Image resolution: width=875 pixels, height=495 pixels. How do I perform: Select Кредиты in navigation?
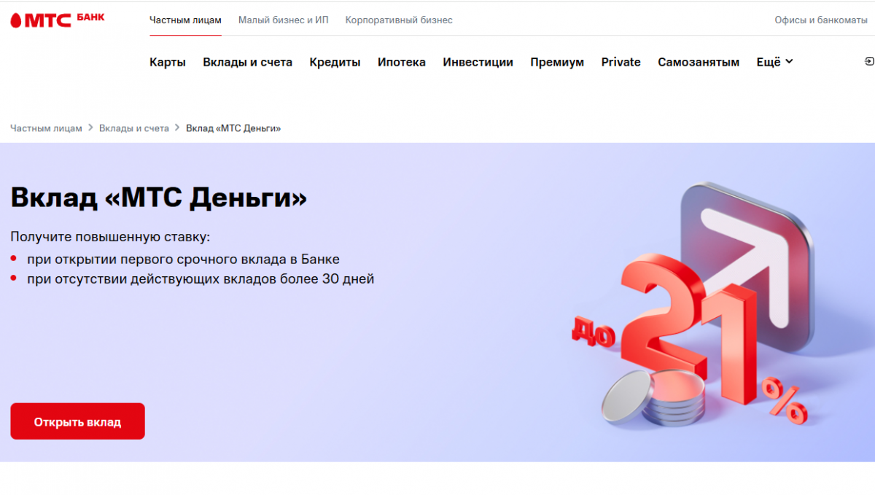point(335,62)
